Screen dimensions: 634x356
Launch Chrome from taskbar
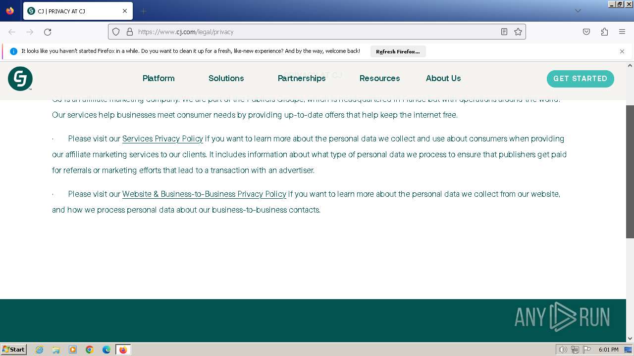pyautogui.click(x=90, y=350)
